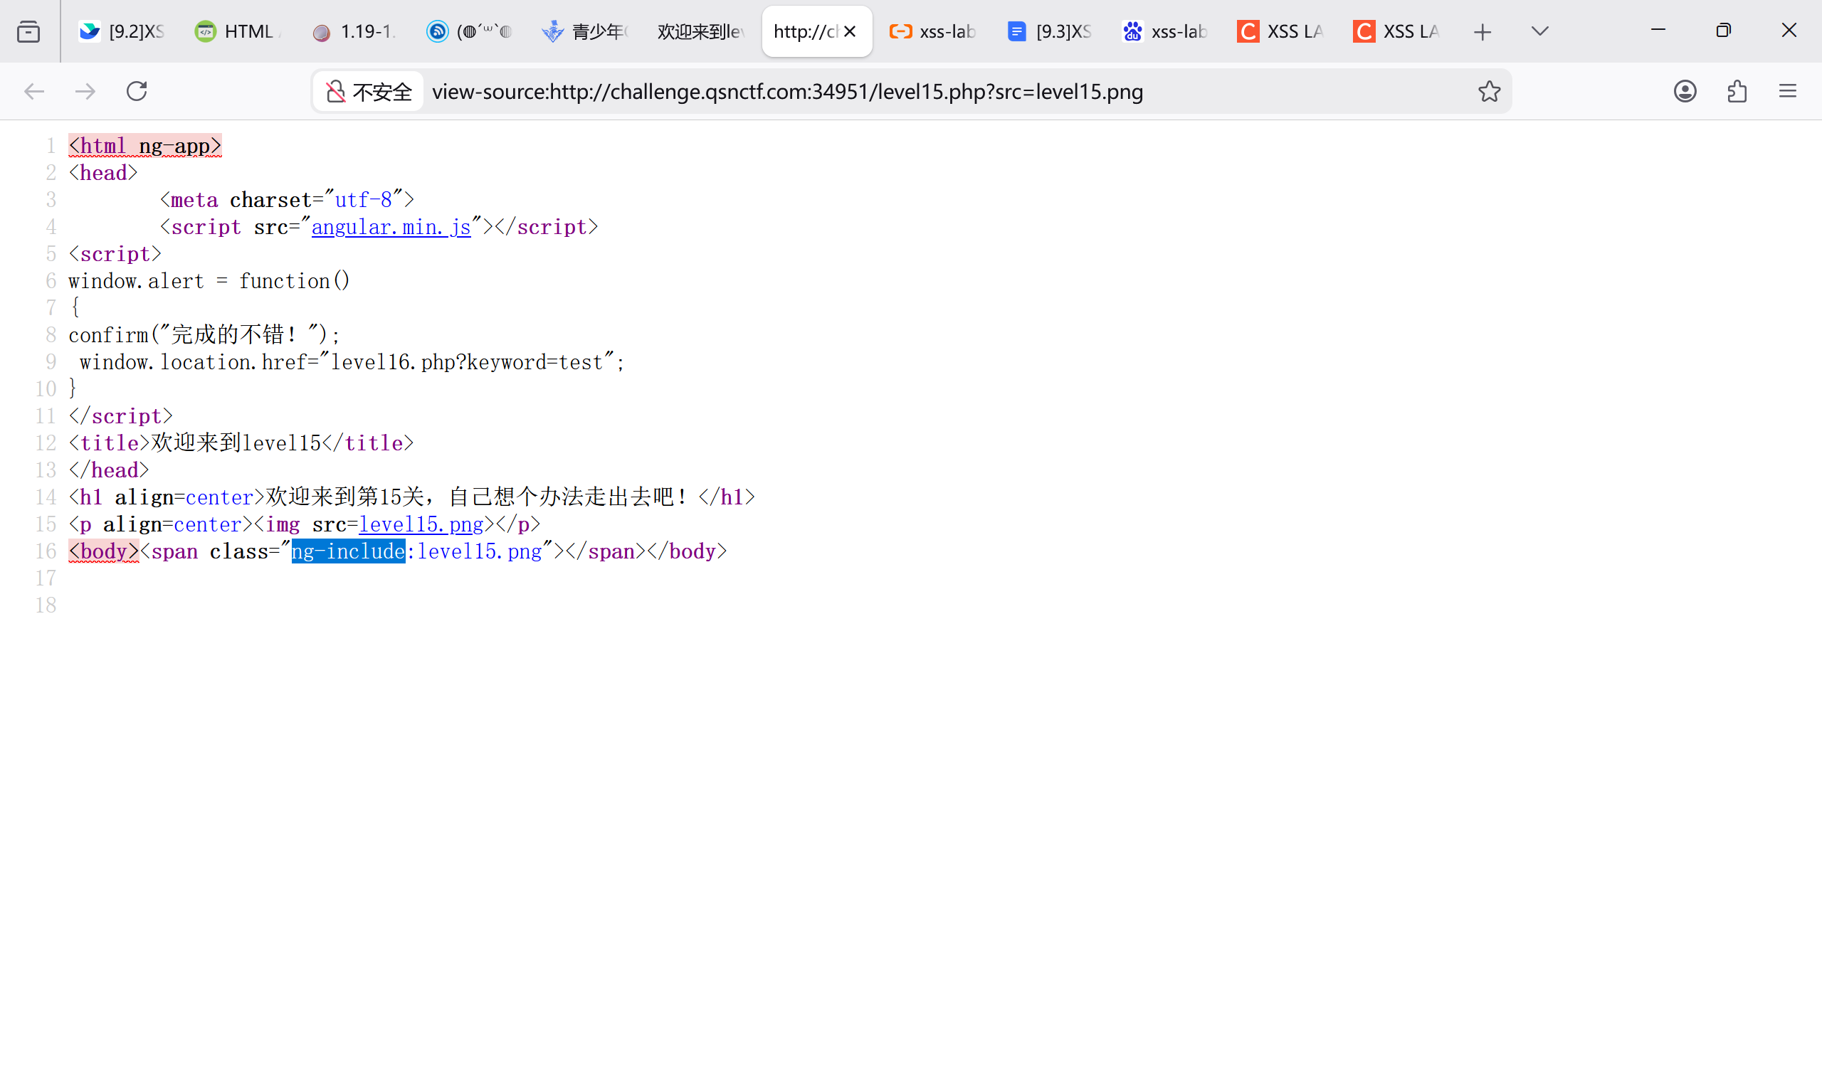Bookmark this page with the star icon
This screenshot has height=1070, width=1822.
pos(1489,91)
